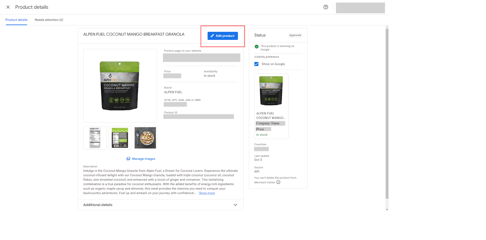Switch to Product details tab
The image size is (486, 240).
tap(16, 20)
